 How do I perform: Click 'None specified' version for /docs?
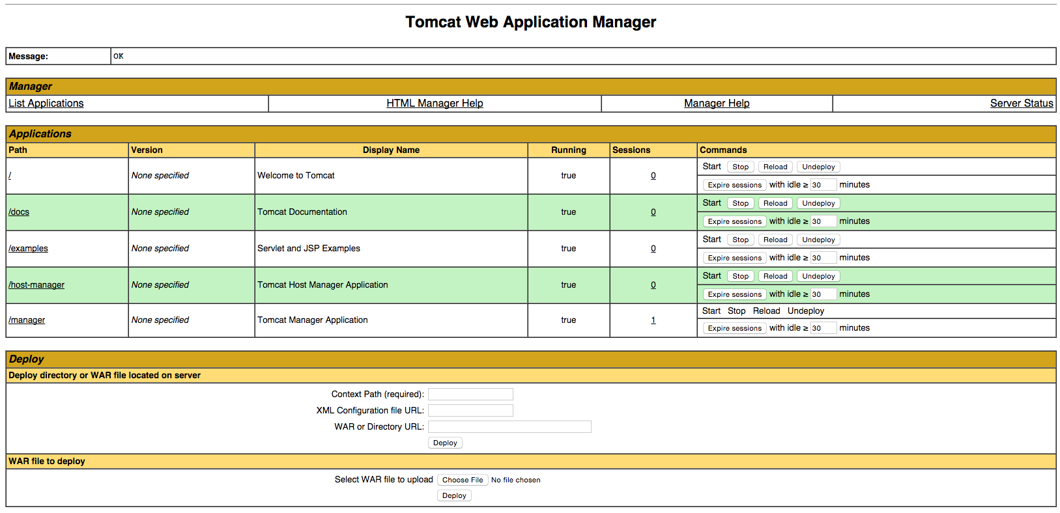(x=160, y=212)
